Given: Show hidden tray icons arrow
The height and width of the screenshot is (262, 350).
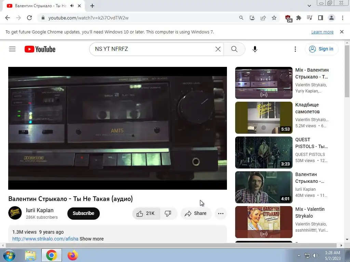Looking at the screenshot, I should 299,256.
